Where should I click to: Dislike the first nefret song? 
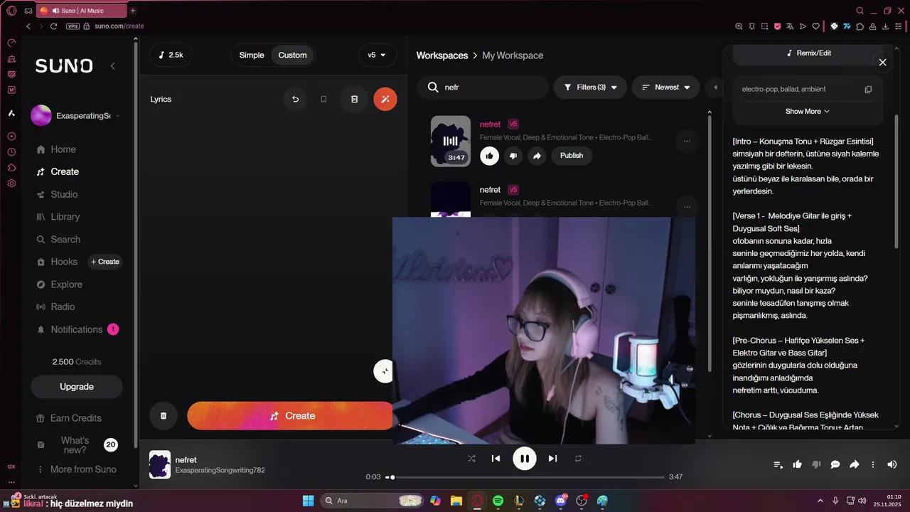[x=513, y=156]
